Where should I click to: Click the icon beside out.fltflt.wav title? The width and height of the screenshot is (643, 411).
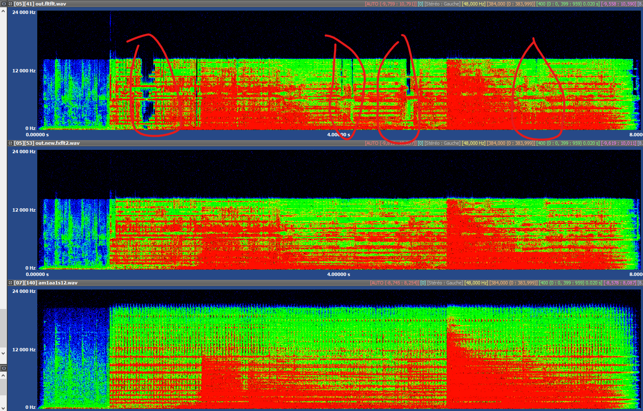[11, 4]
